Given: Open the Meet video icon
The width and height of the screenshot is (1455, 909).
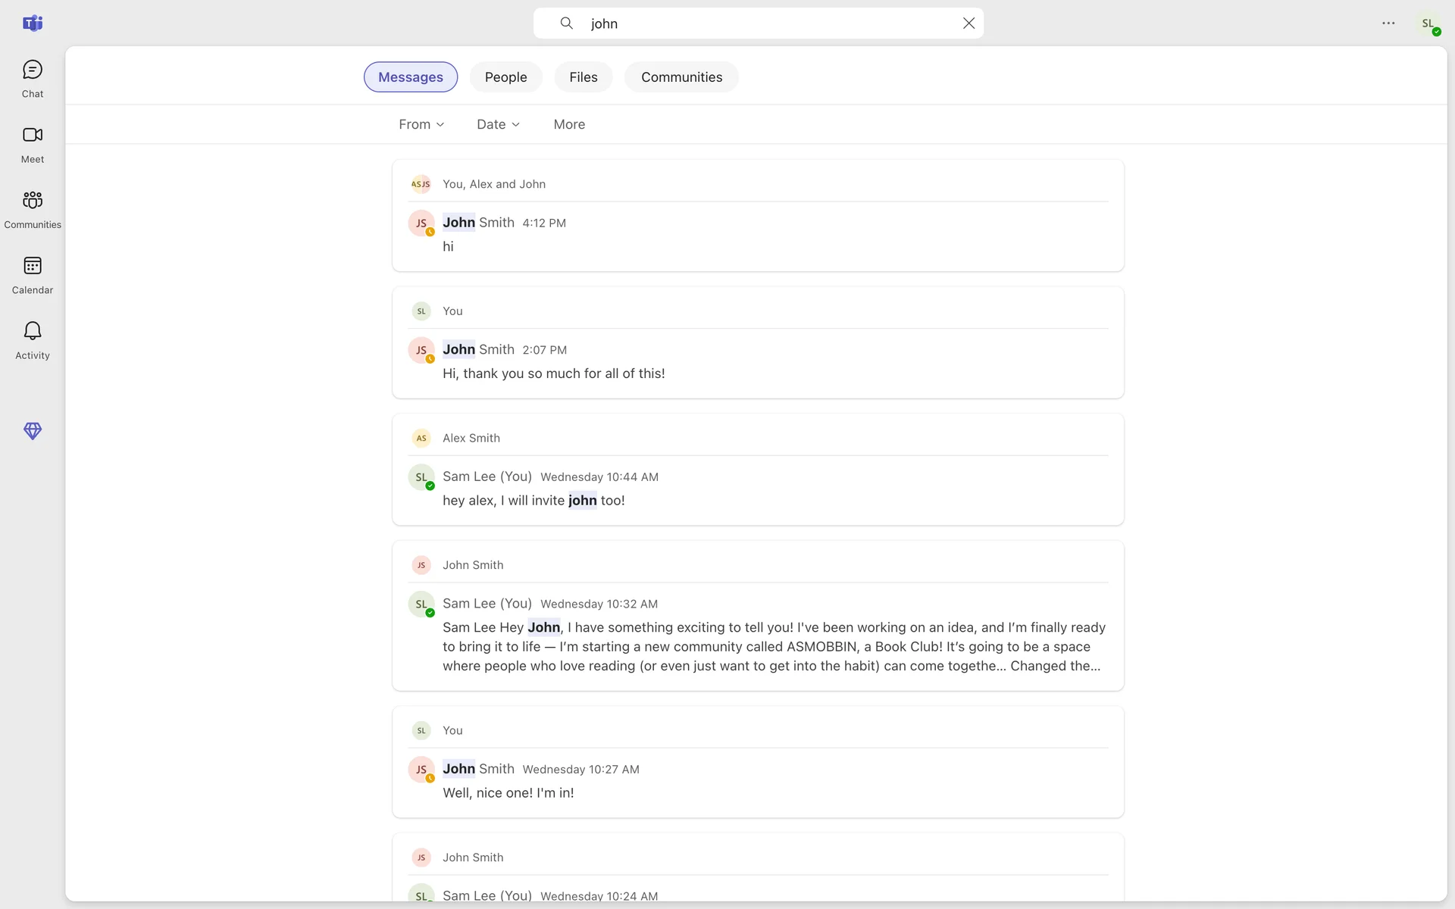Looking at the screenshot, I should 32,144.
